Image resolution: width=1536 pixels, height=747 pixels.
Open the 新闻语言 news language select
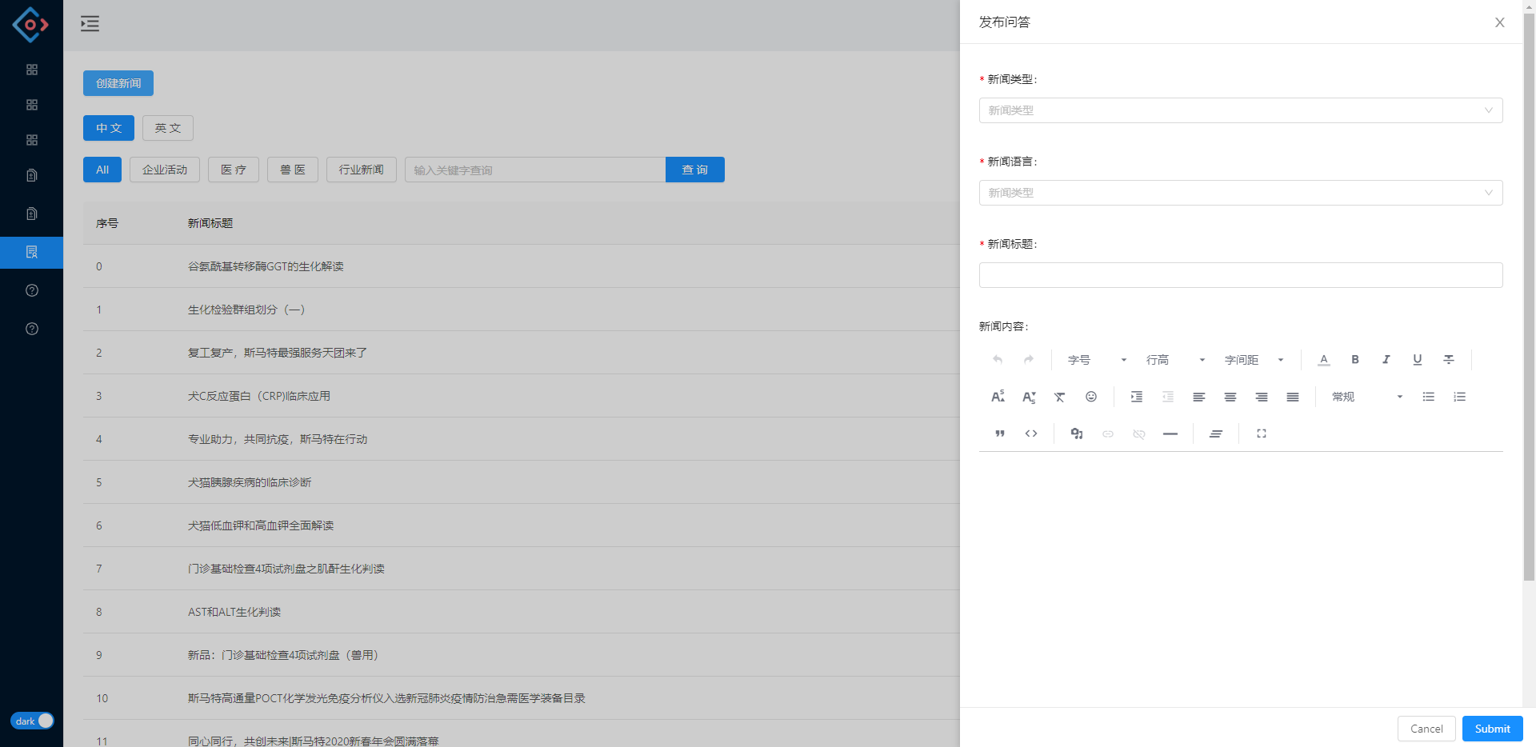(x=1241, y=193)
